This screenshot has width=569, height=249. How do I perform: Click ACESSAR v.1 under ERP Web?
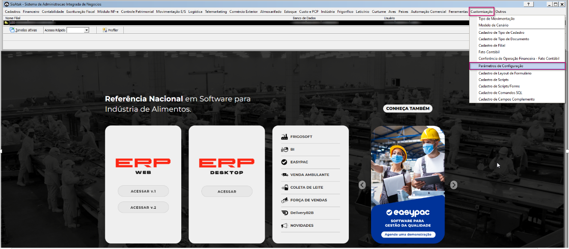click(x=143, y=191)
